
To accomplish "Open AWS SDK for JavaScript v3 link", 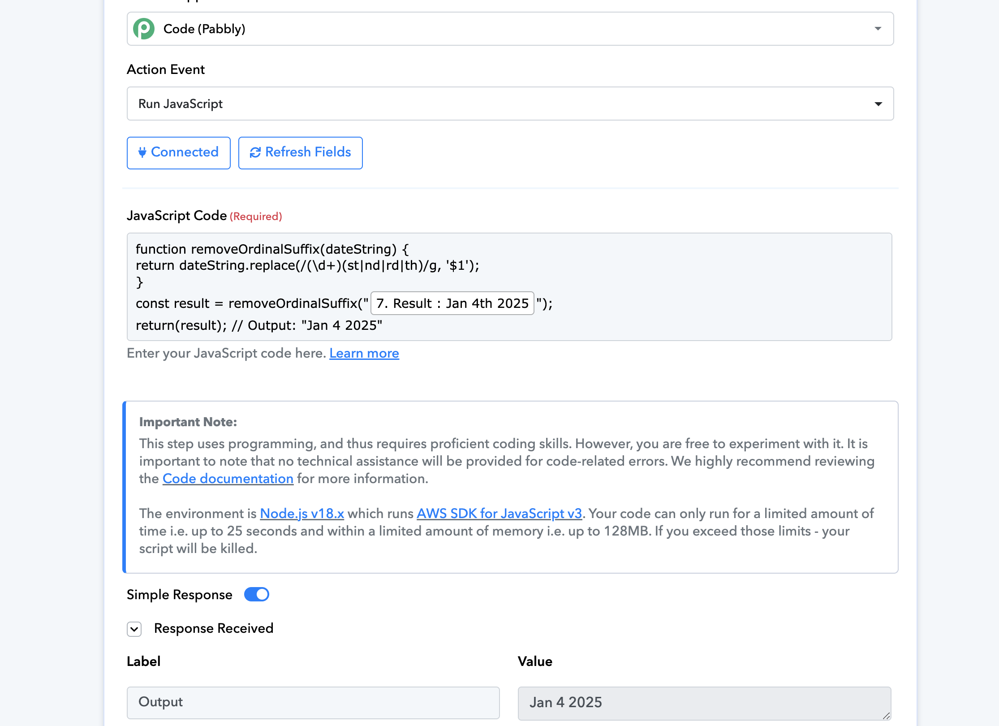I will tap(500, 514).
